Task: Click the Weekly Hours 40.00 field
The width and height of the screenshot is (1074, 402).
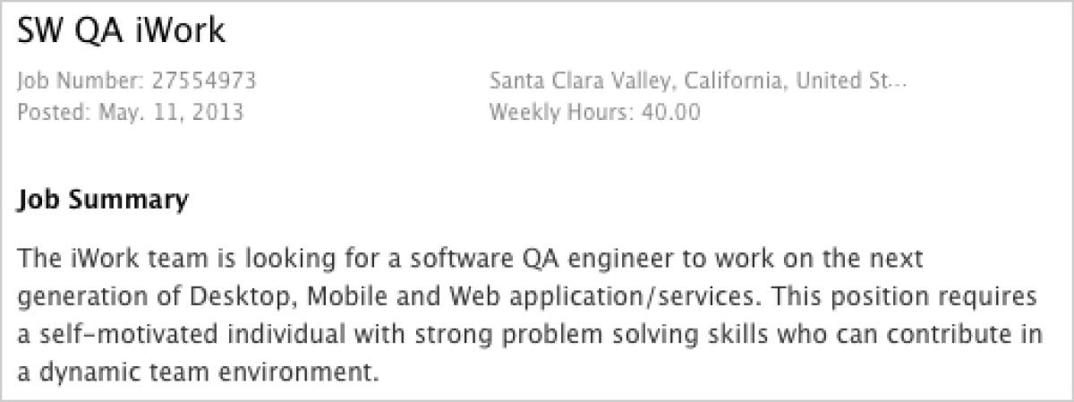Action: click(x=595, y=114)
